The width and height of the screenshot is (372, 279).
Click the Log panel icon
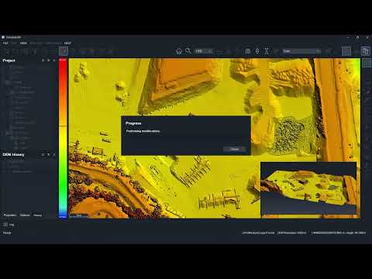click(5, 225)
